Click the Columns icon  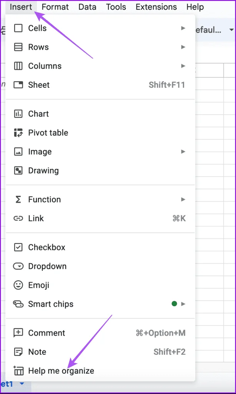click(x=18, y=66)
